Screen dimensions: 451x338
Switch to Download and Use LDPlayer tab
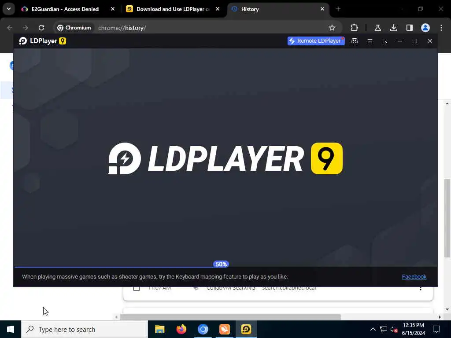(173, 9)
